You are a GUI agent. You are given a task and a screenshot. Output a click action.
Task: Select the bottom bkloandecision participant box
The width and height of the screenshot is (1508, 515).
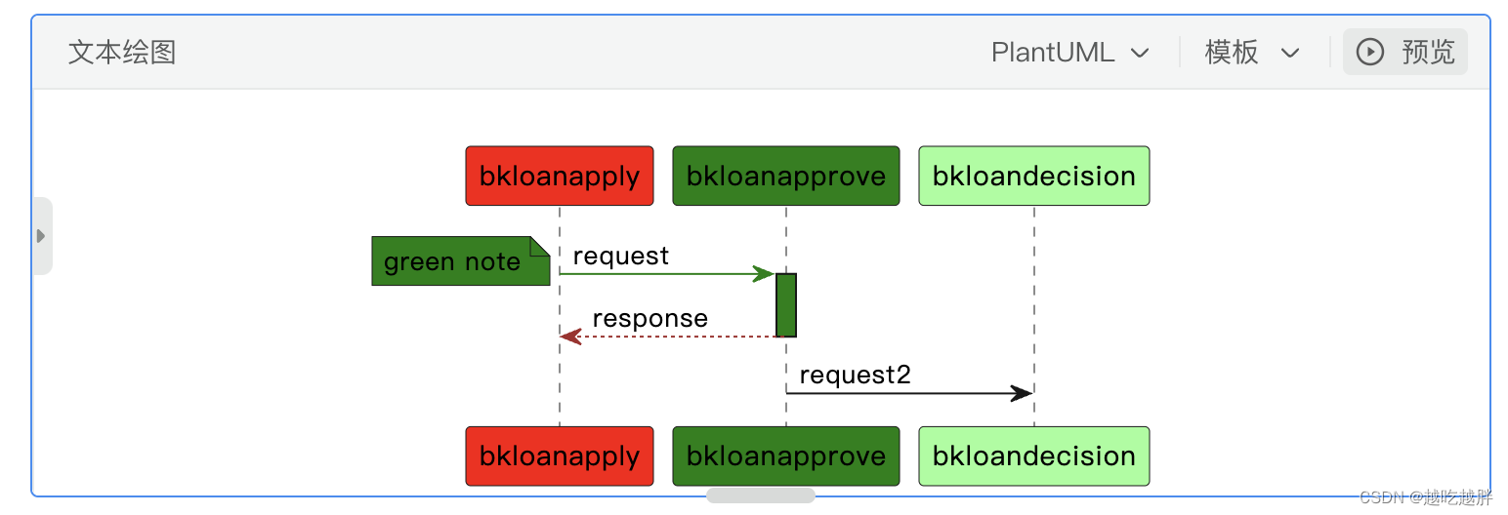(1033, 456)
